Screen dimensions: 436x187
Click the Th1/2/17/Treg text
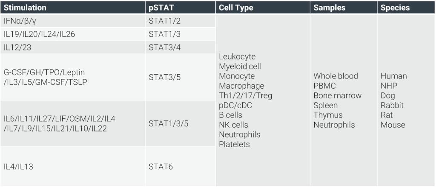click(x=245, y=95)
